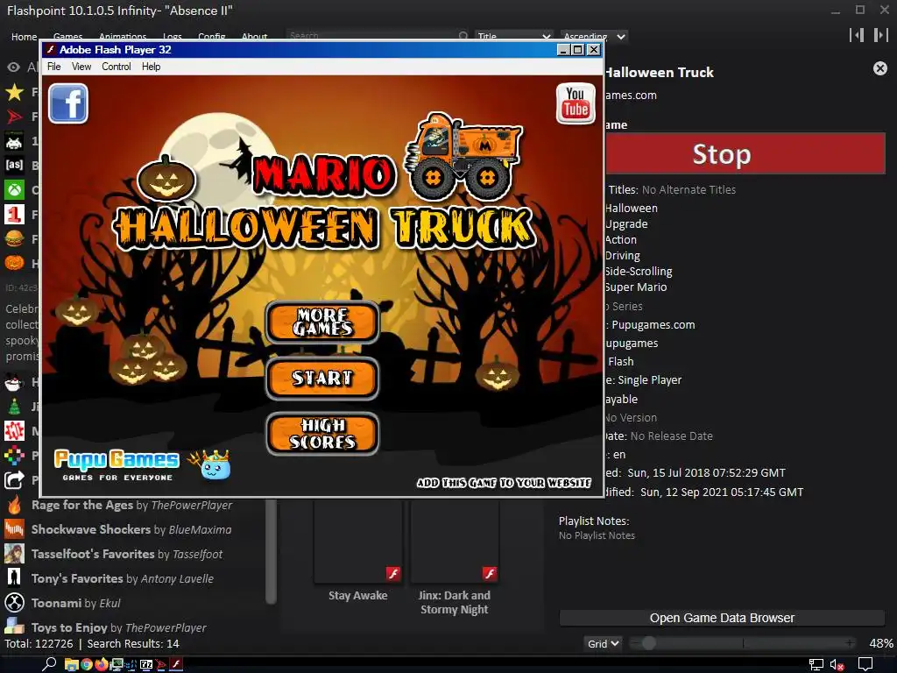Image resolution: width=897 pixels, height=673 pixels.
Task: Click the START button in the game
Action: point(322,379)
